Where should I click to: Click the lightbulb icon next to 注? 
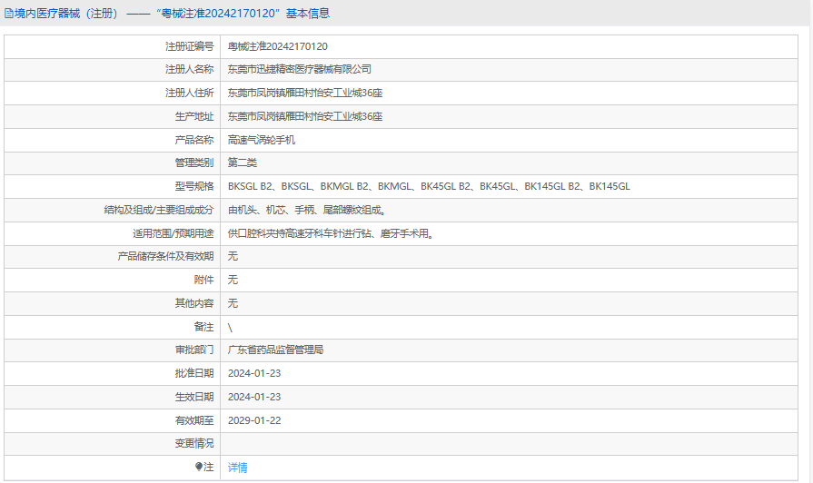(199, 467)
